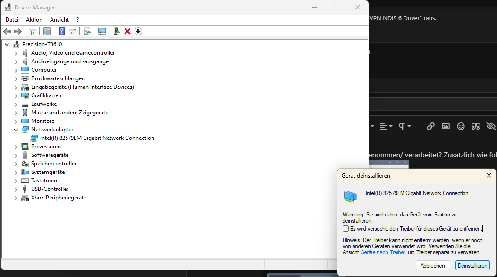Open the paragraph format dropdown in editor
Viewport: 497px width, 277px height.
click(405, 126)
